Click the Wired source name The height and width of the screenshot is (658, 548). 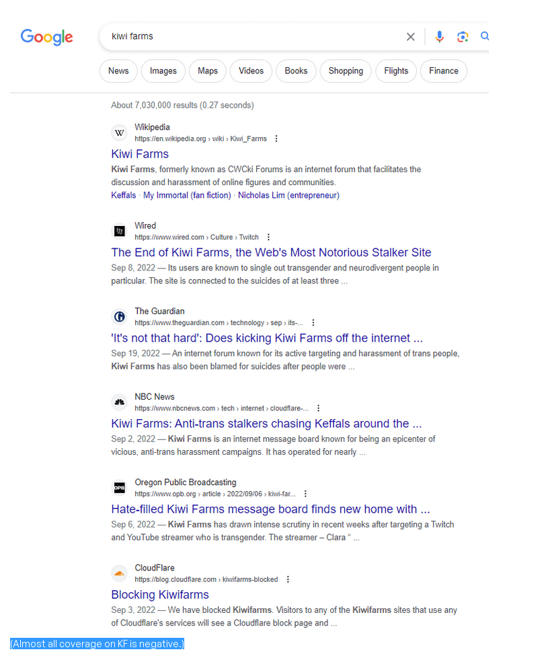coord(145,225)
